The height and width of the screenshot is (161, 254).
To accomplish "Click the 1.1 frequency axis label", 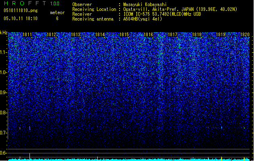I will (x=3, y=52).
